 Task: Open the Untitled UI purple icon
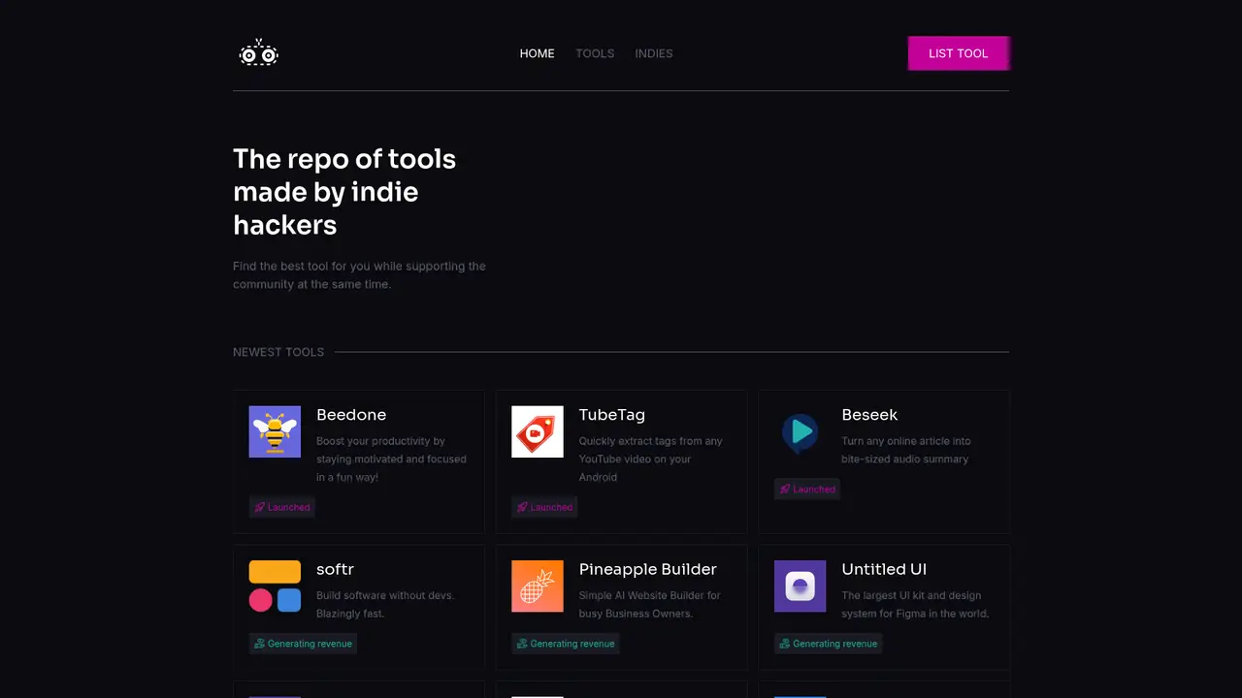(x=801, y=587)
